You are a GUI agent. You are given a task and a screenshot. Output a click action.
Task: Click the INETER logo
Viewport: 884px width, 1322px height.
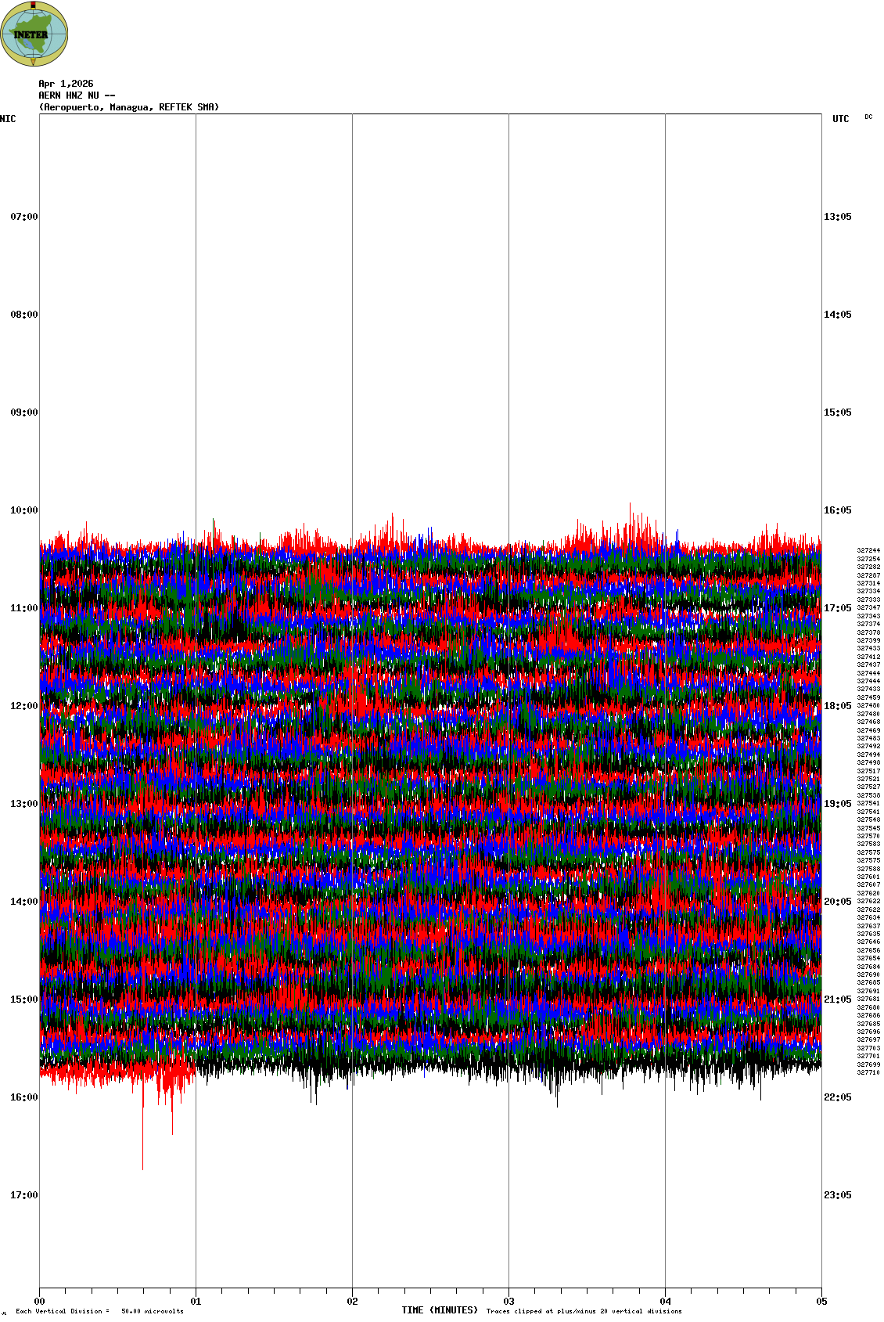pos(34,34)
